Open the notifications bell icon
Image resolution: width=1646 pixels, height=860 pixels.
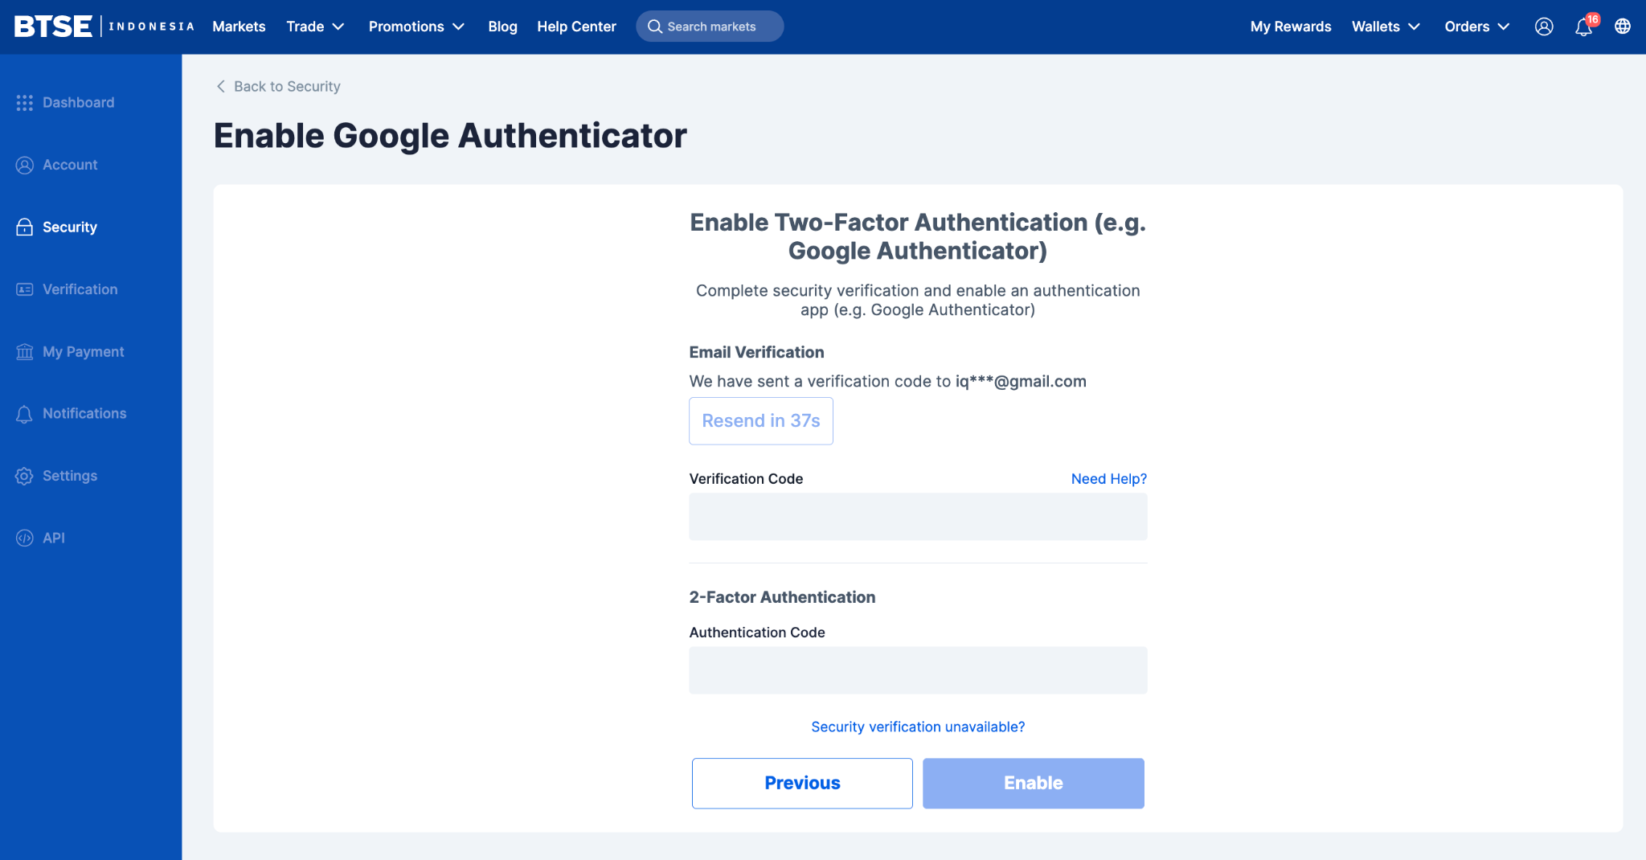[x=1583, y=27]
